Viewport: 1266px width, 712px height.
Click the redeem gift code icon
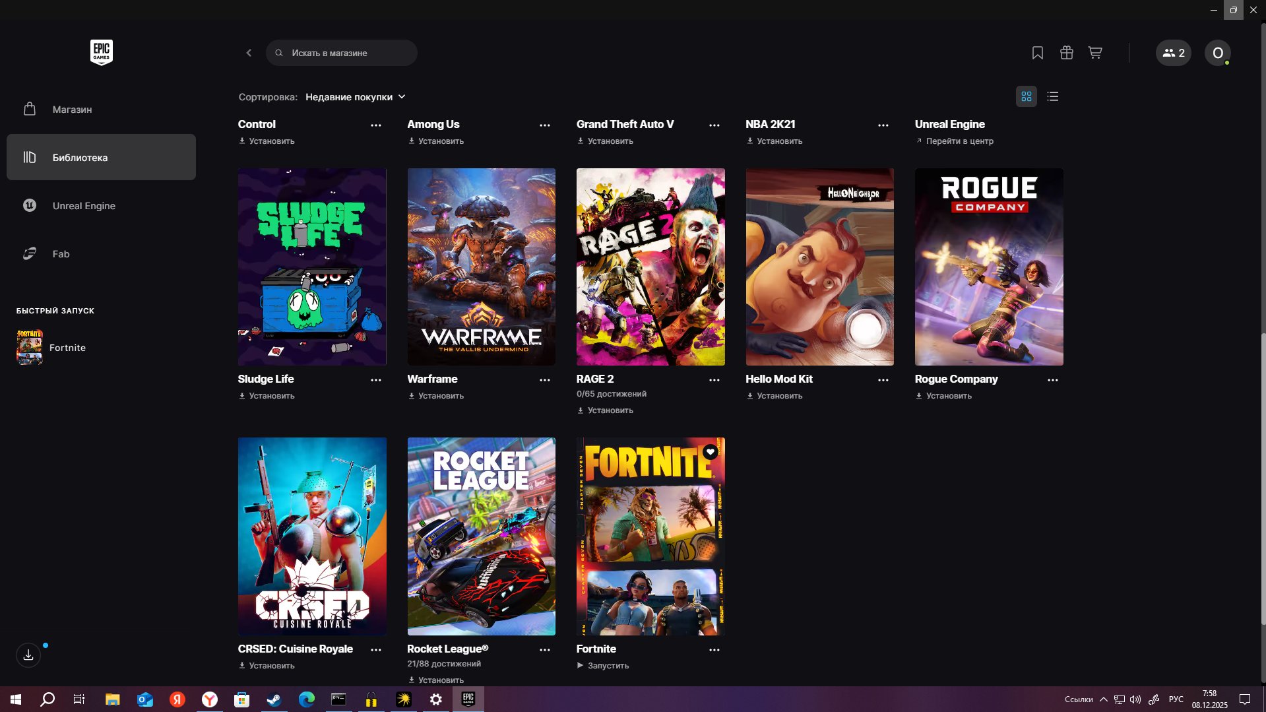[x=1066, y=53]
